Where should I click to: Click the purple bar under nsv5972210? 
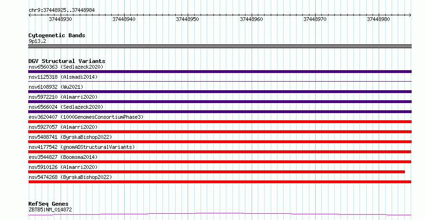click(x=220, y=102)
